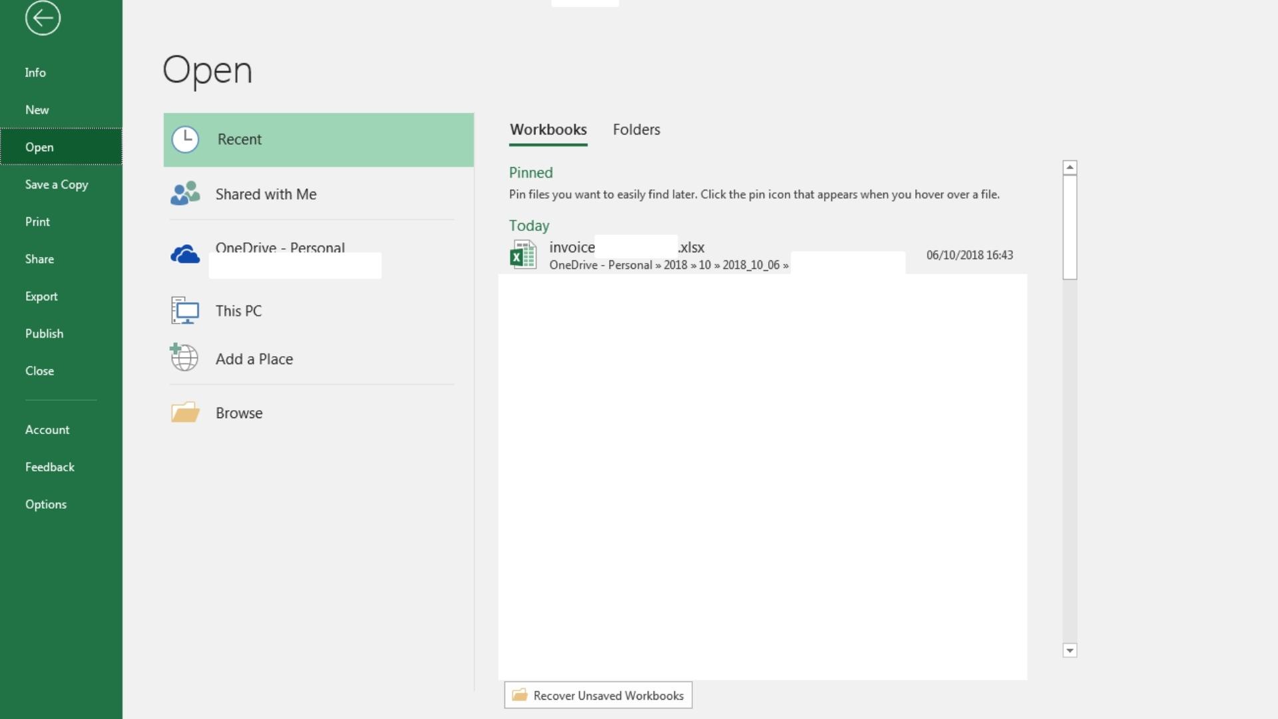This screenshot has width=1278, height=719.
Task: Click the file list scrollbar thumb
Action: click(1070, 227)
